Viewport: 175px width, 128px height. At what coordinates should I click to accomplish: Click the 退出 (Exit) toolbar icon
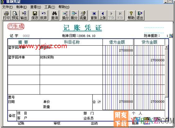pos(140,15)
